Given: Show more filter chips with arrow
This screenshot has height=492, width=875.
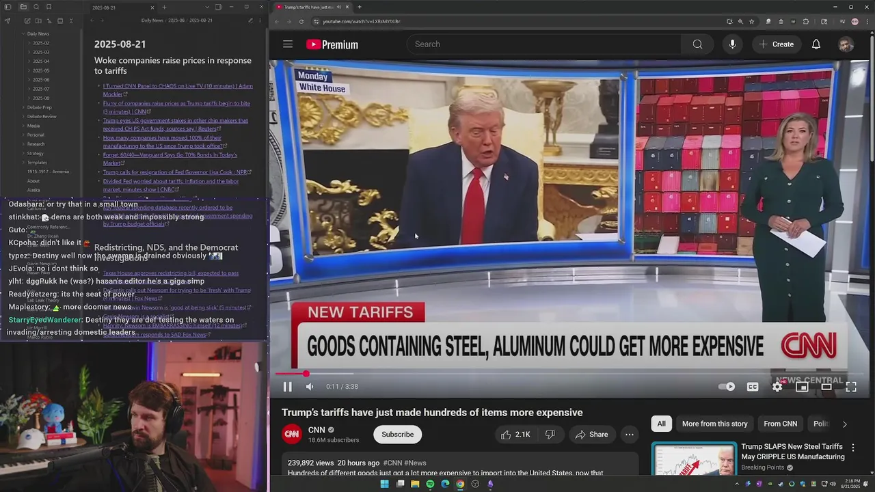Looking at the screenshot, I should coord(844,424).
